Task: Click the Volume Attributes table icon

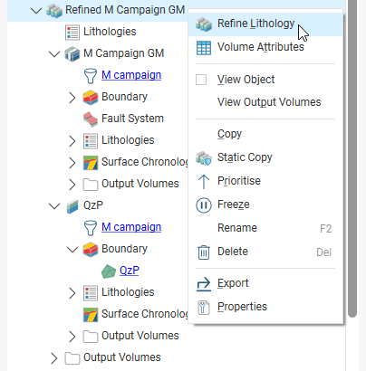Action: 204,48
